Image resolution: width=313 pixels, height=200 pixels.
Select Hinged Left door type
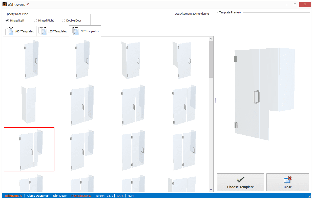7,21
